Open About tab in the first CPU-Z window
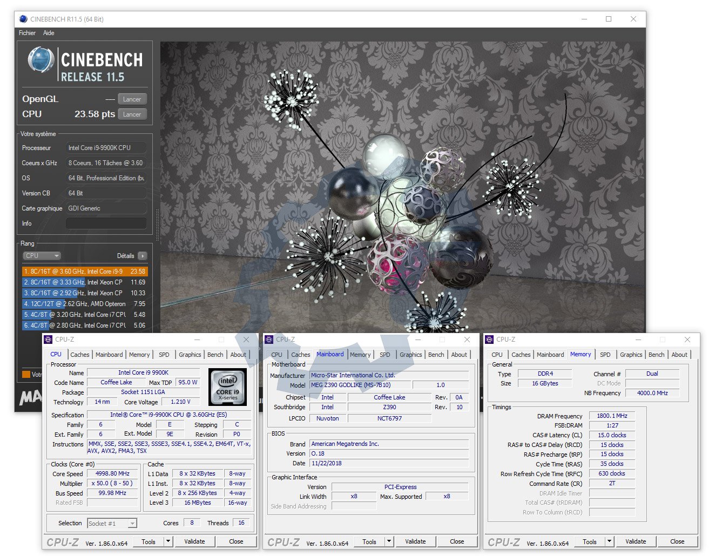The width and height of the screenshot is (715, 556). (x=238, y=355)
